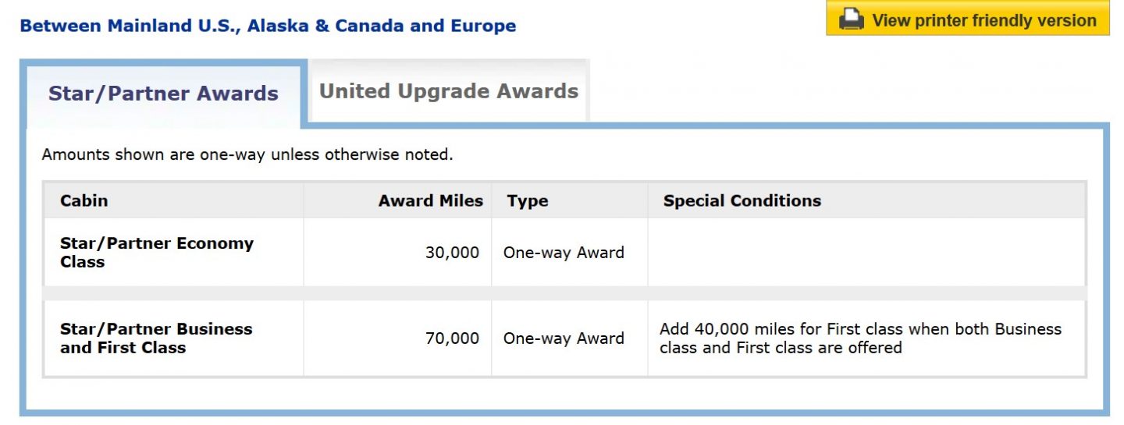The width and height of the screenshot is (1124, 425).
Task: Click the Between Mainland U.S. and Europe heading
Action: point(268,26)
